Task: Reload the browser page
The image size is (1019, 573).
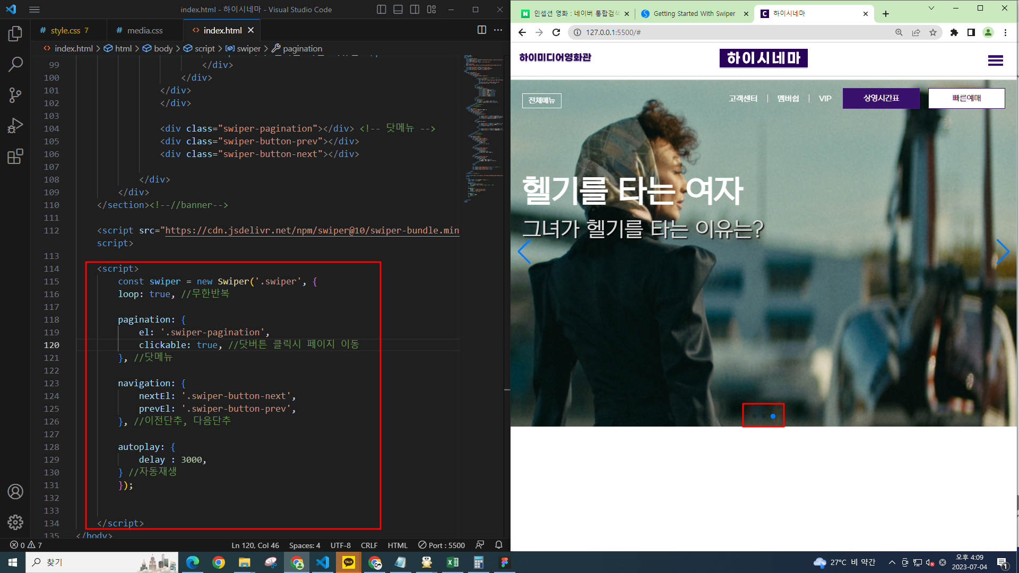Action: click(556, 32)
